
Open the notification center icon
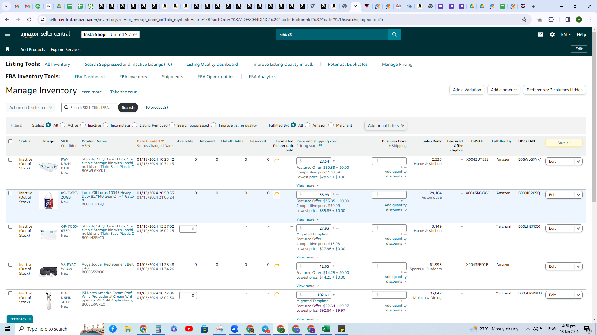(x=587, y=329)
